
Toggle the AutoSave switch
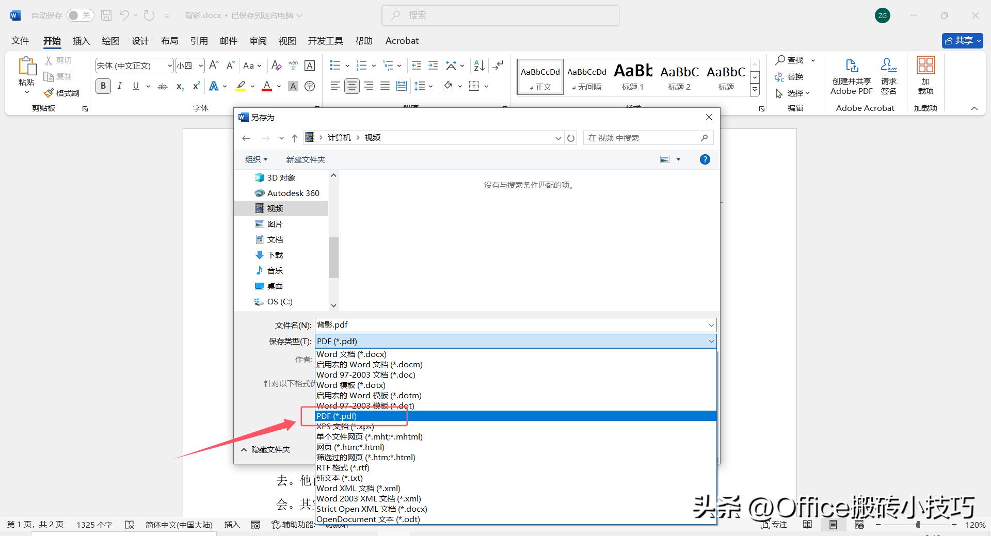tap(81, 15)
